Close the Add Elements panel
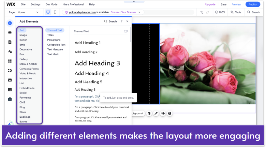This screenshot has width=266, height=147. click(128, 21)
